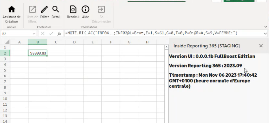This screenshot has width=269, height=123.
Task: Expand the formula bar
Action: pyautogui.click(x=266, y=33)
